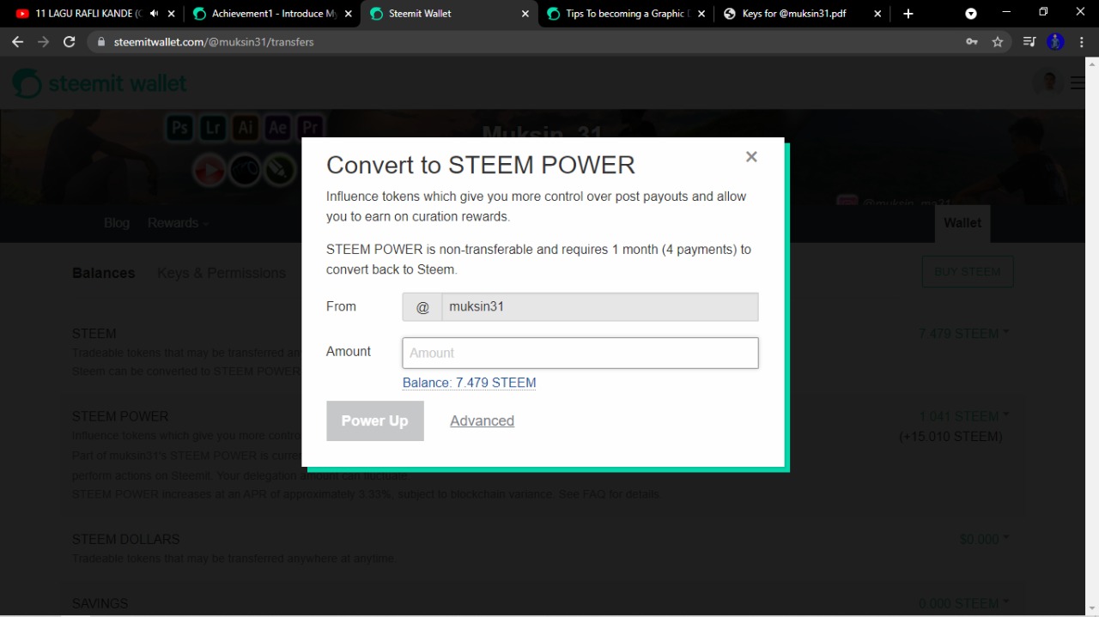
Task: Open the saved passwords key icon
Action: point(972,41)
